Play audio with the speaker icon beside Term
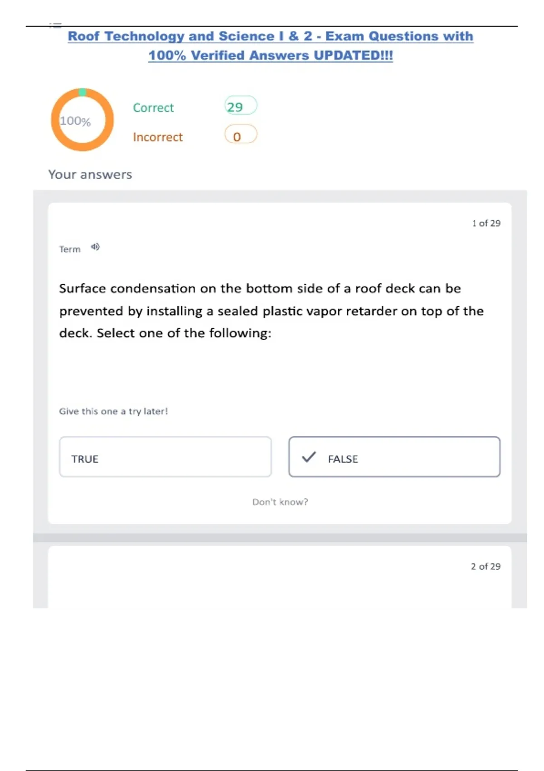This screenshot has height=771, width=544. click(x=95, y=247)
